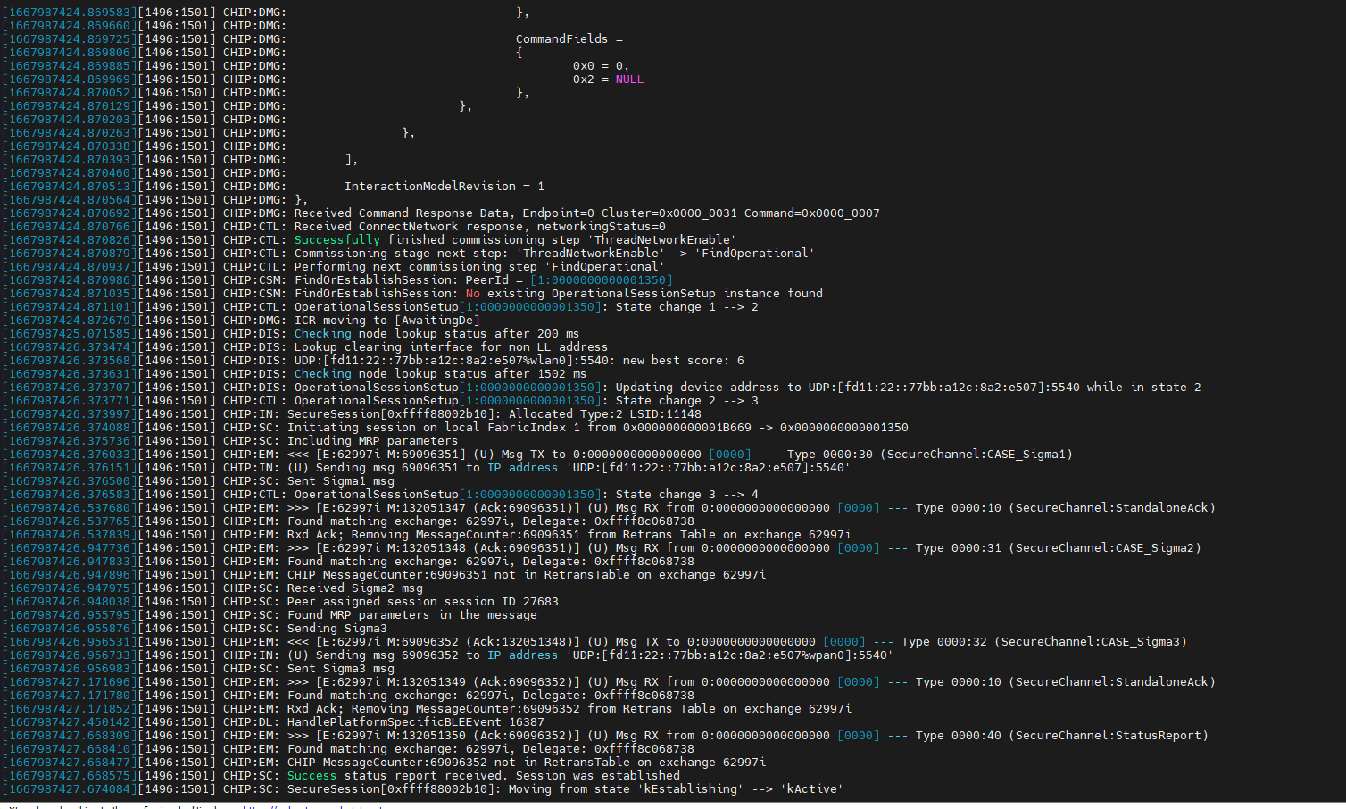Viewport: 1346px width, 809px height.
Task: Click 'Removing MessageCounter:69096351' log line
Action: click(x=569, y=535)
